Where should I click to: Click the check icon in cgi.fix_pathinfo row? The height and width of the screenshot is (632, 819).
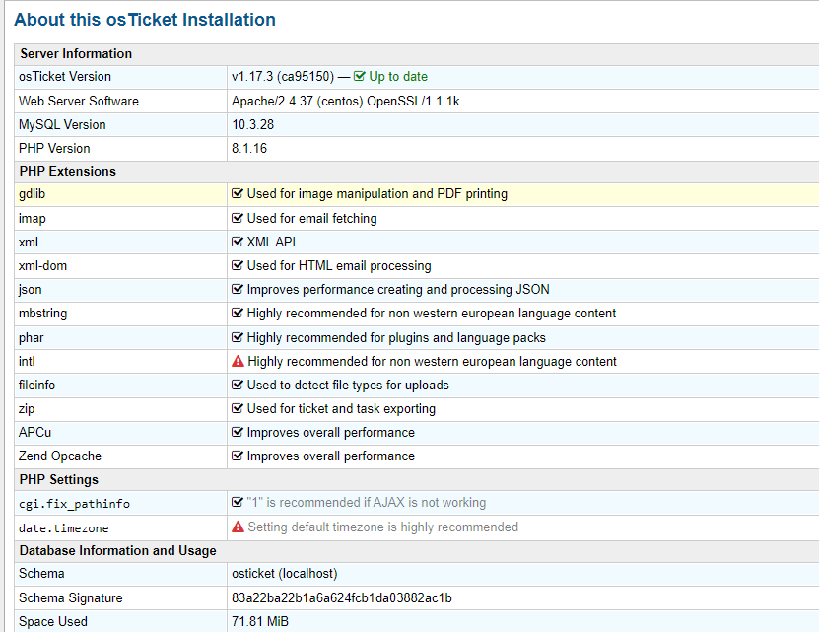click(x=238, y=503)
